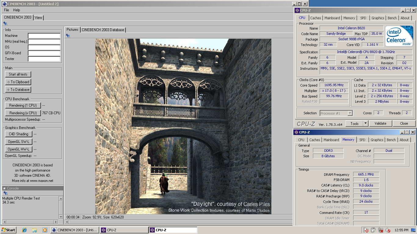417x234 pixels.
Task: Click the GFX-Board input field
Action: click(44, 53)
